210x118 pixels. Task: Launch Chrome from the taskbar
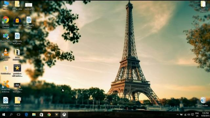point(49,114)
